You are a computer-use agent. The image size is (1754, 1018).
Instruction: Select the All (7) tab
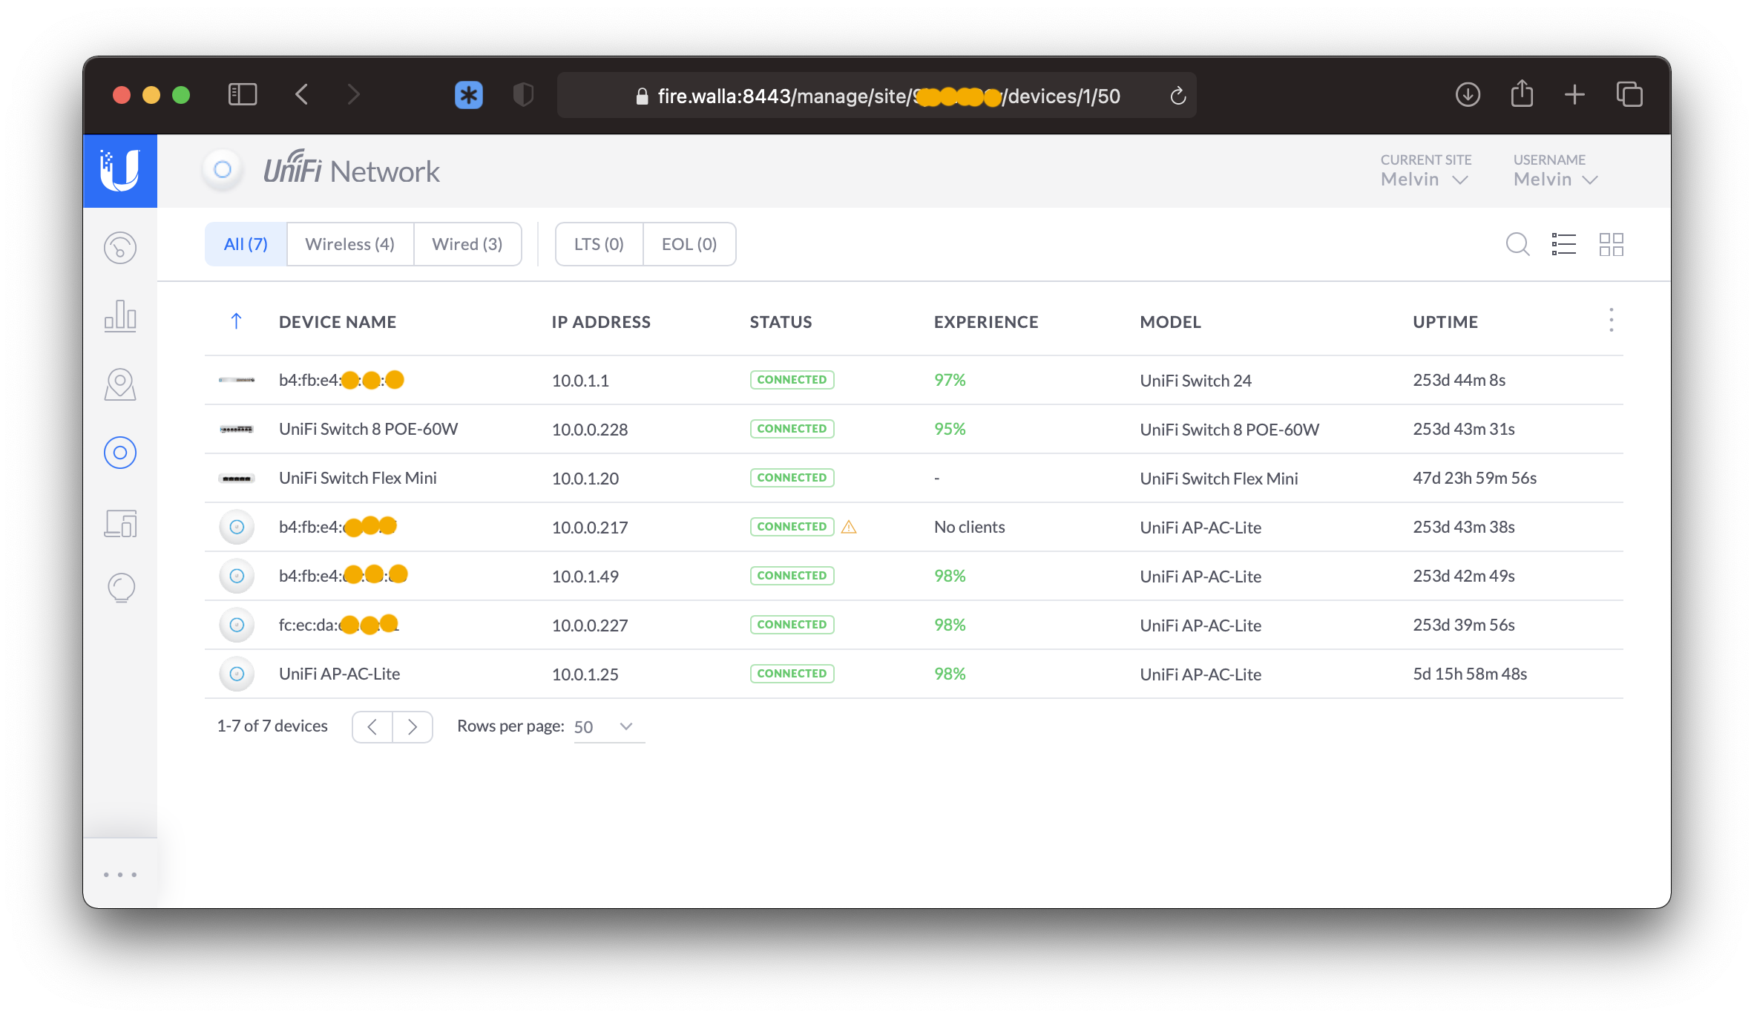[246, 244]
